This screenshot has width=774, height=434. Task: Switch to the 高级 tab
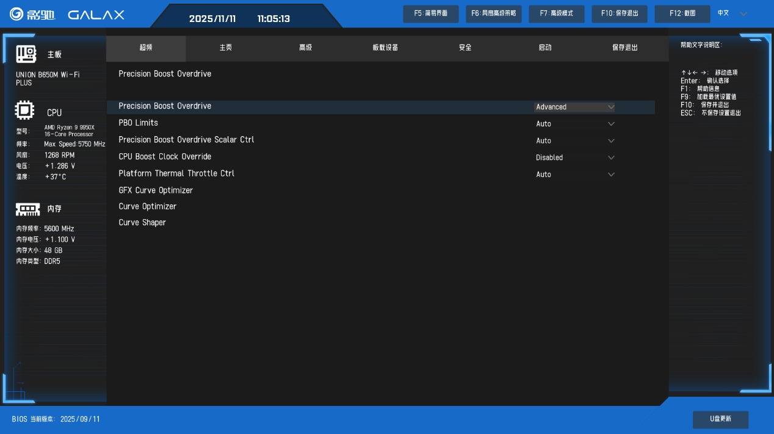coord(306,48)
